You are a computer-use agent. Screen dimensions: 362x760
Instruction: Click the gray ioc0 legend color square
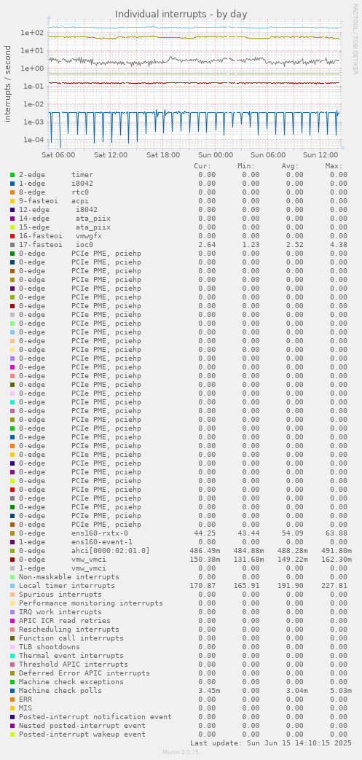[x=12, y=244]
